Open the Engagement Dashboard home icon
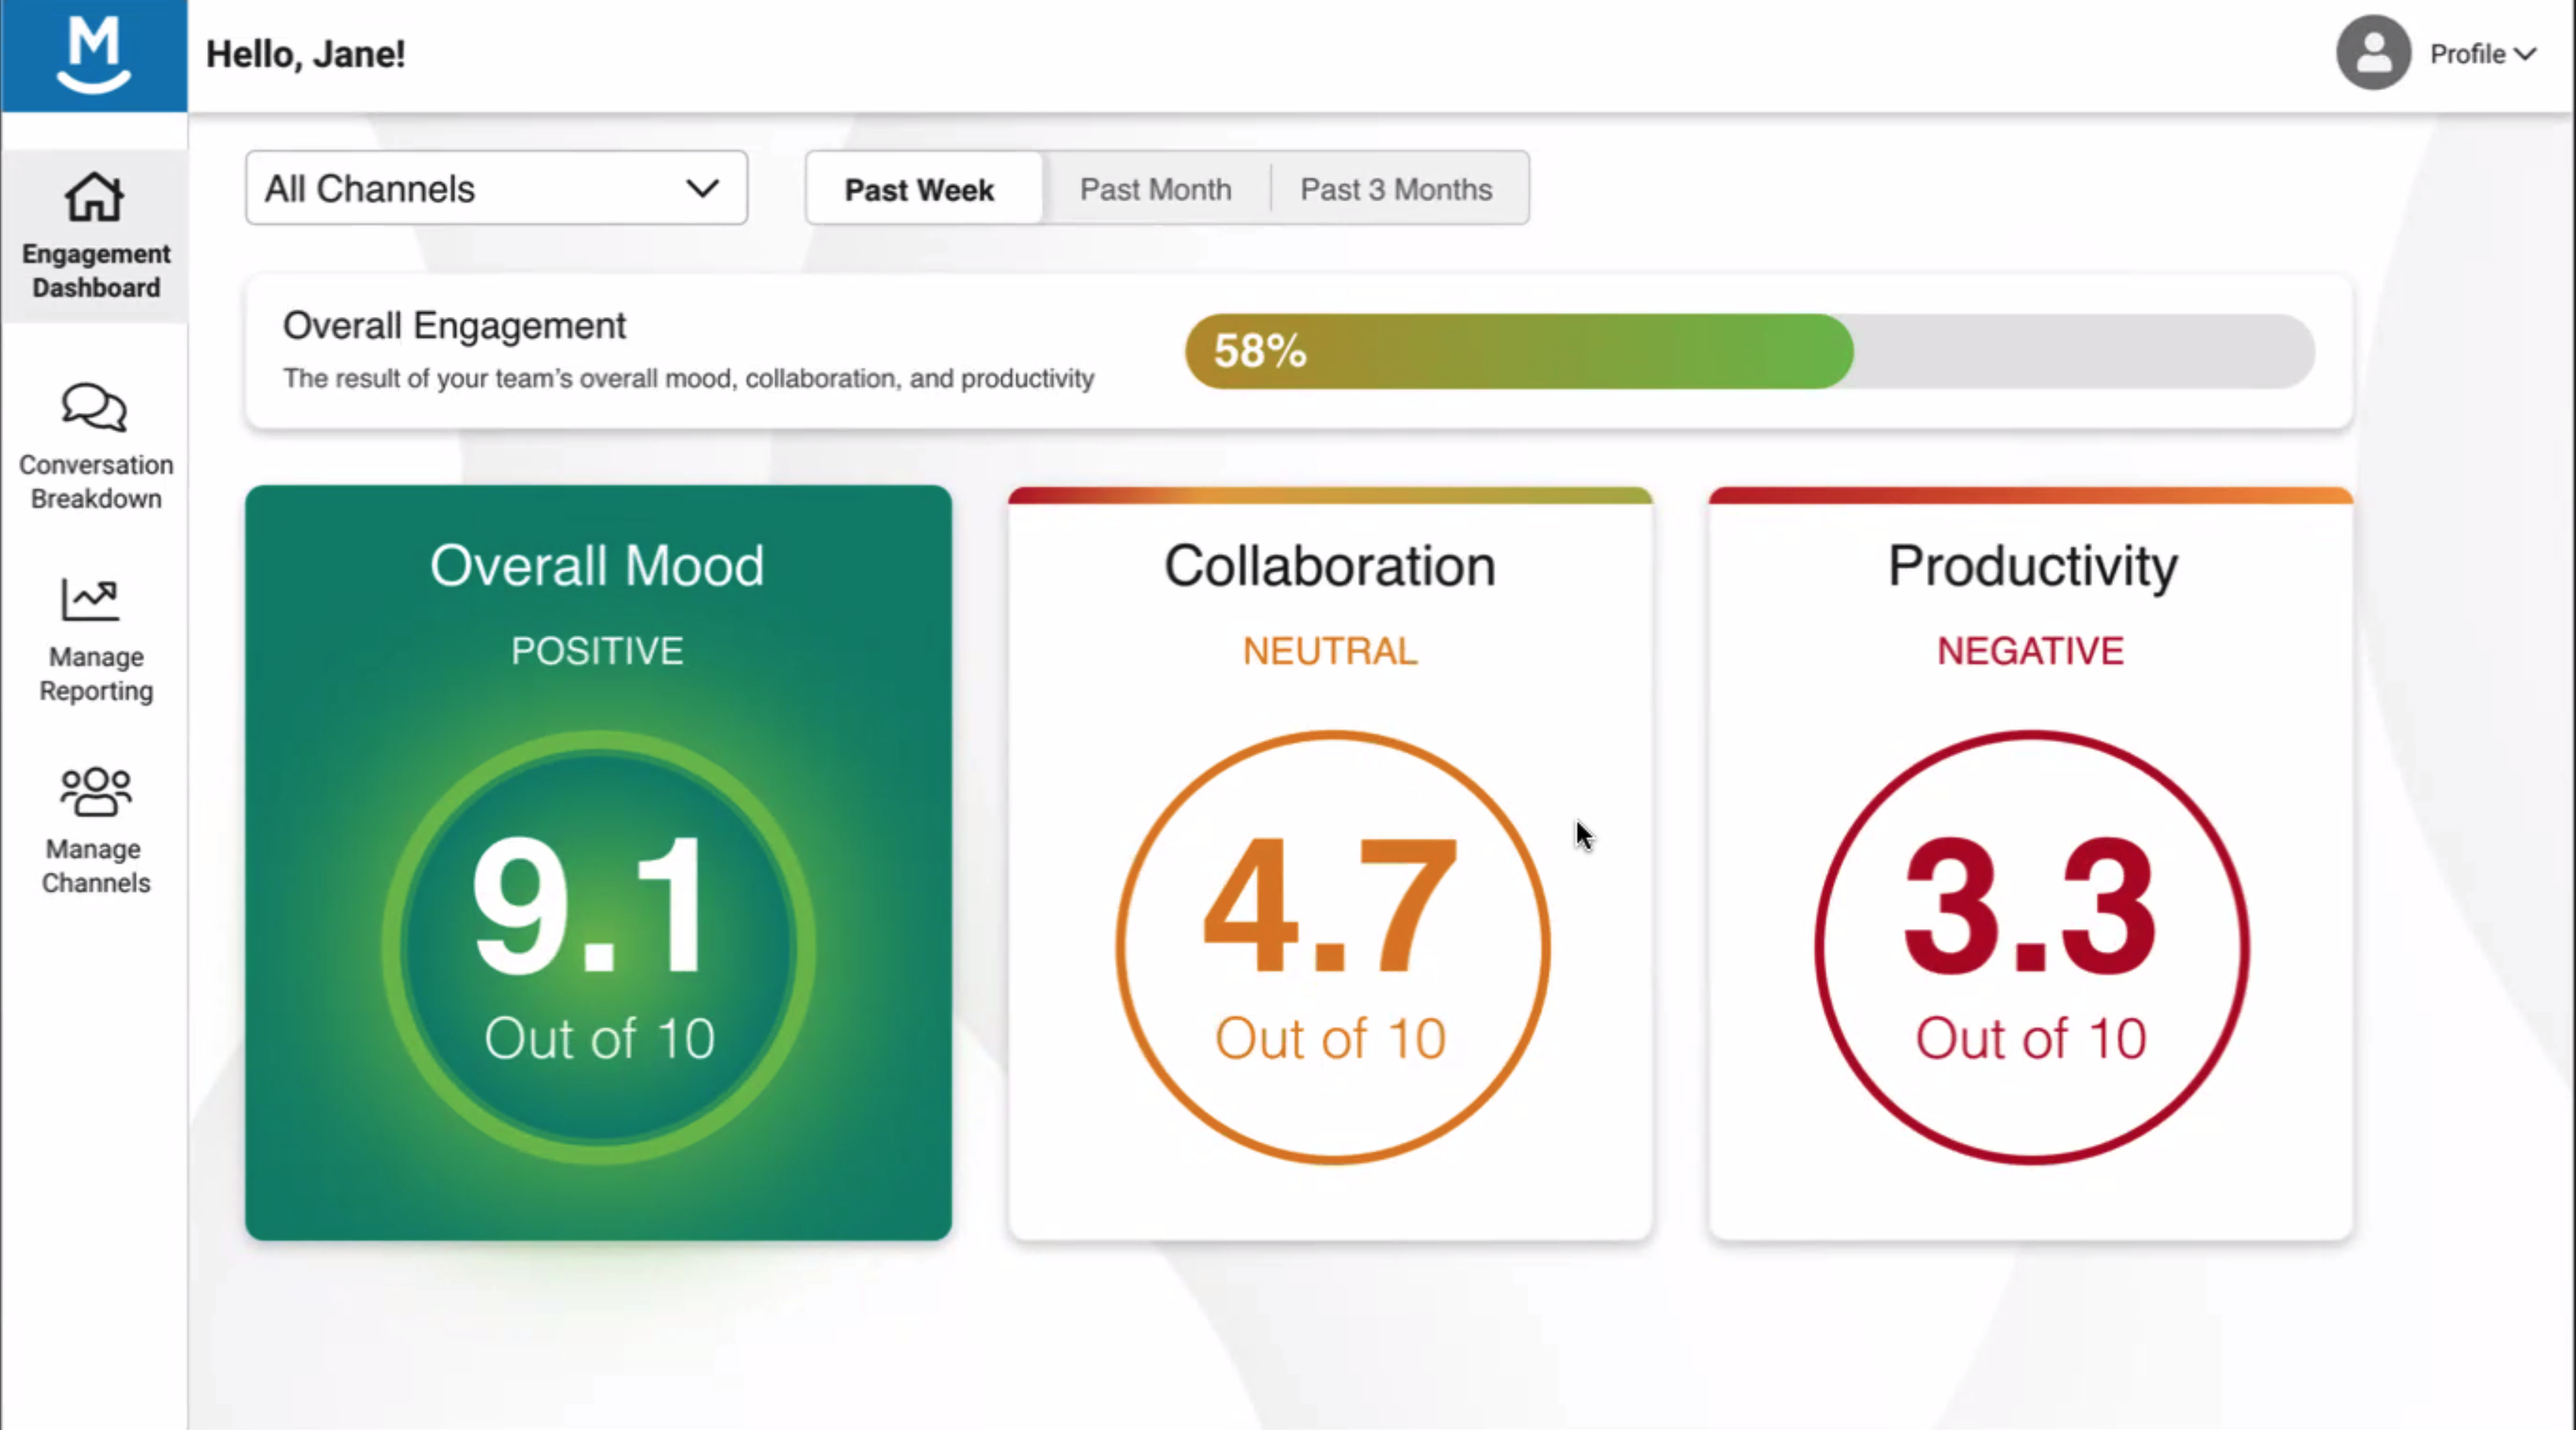Screen dimensions: 2576x1430 94,196
